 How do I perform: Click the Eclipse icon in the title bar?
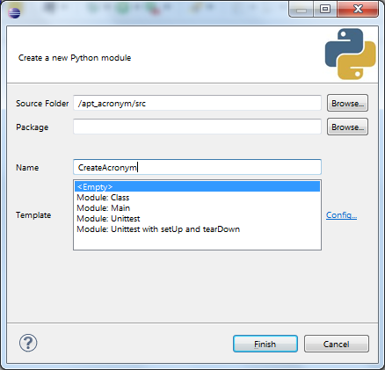14,12
